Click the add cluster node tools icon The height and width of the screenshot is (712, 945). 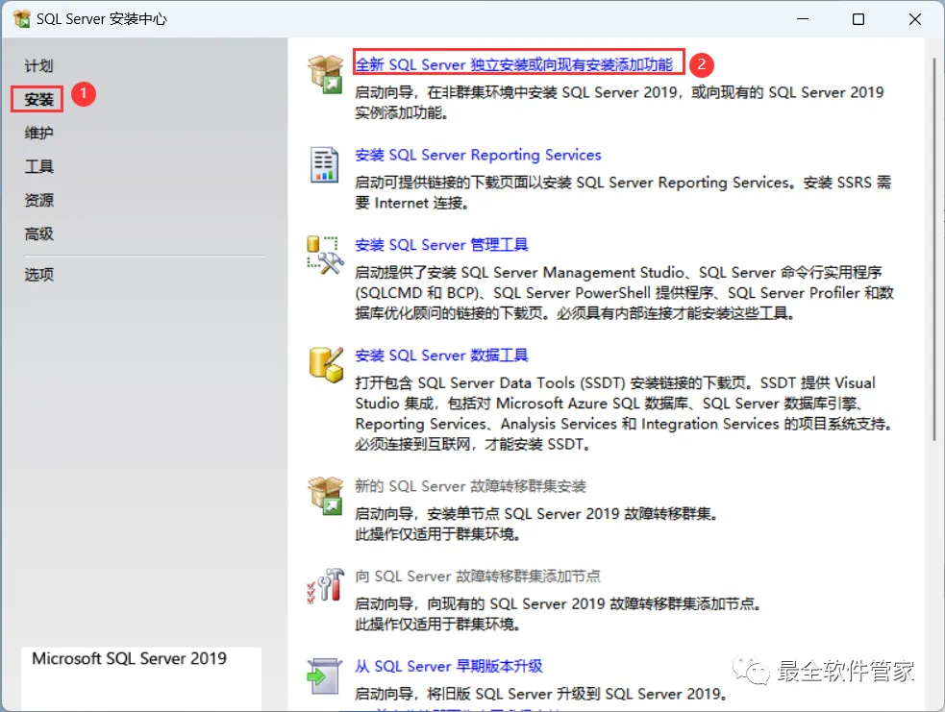click(x=326, y=585)
